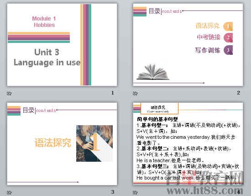Screen dimensions: 251x196
Task: Click animation star icon under slide 2
Action: pos(135,93)
